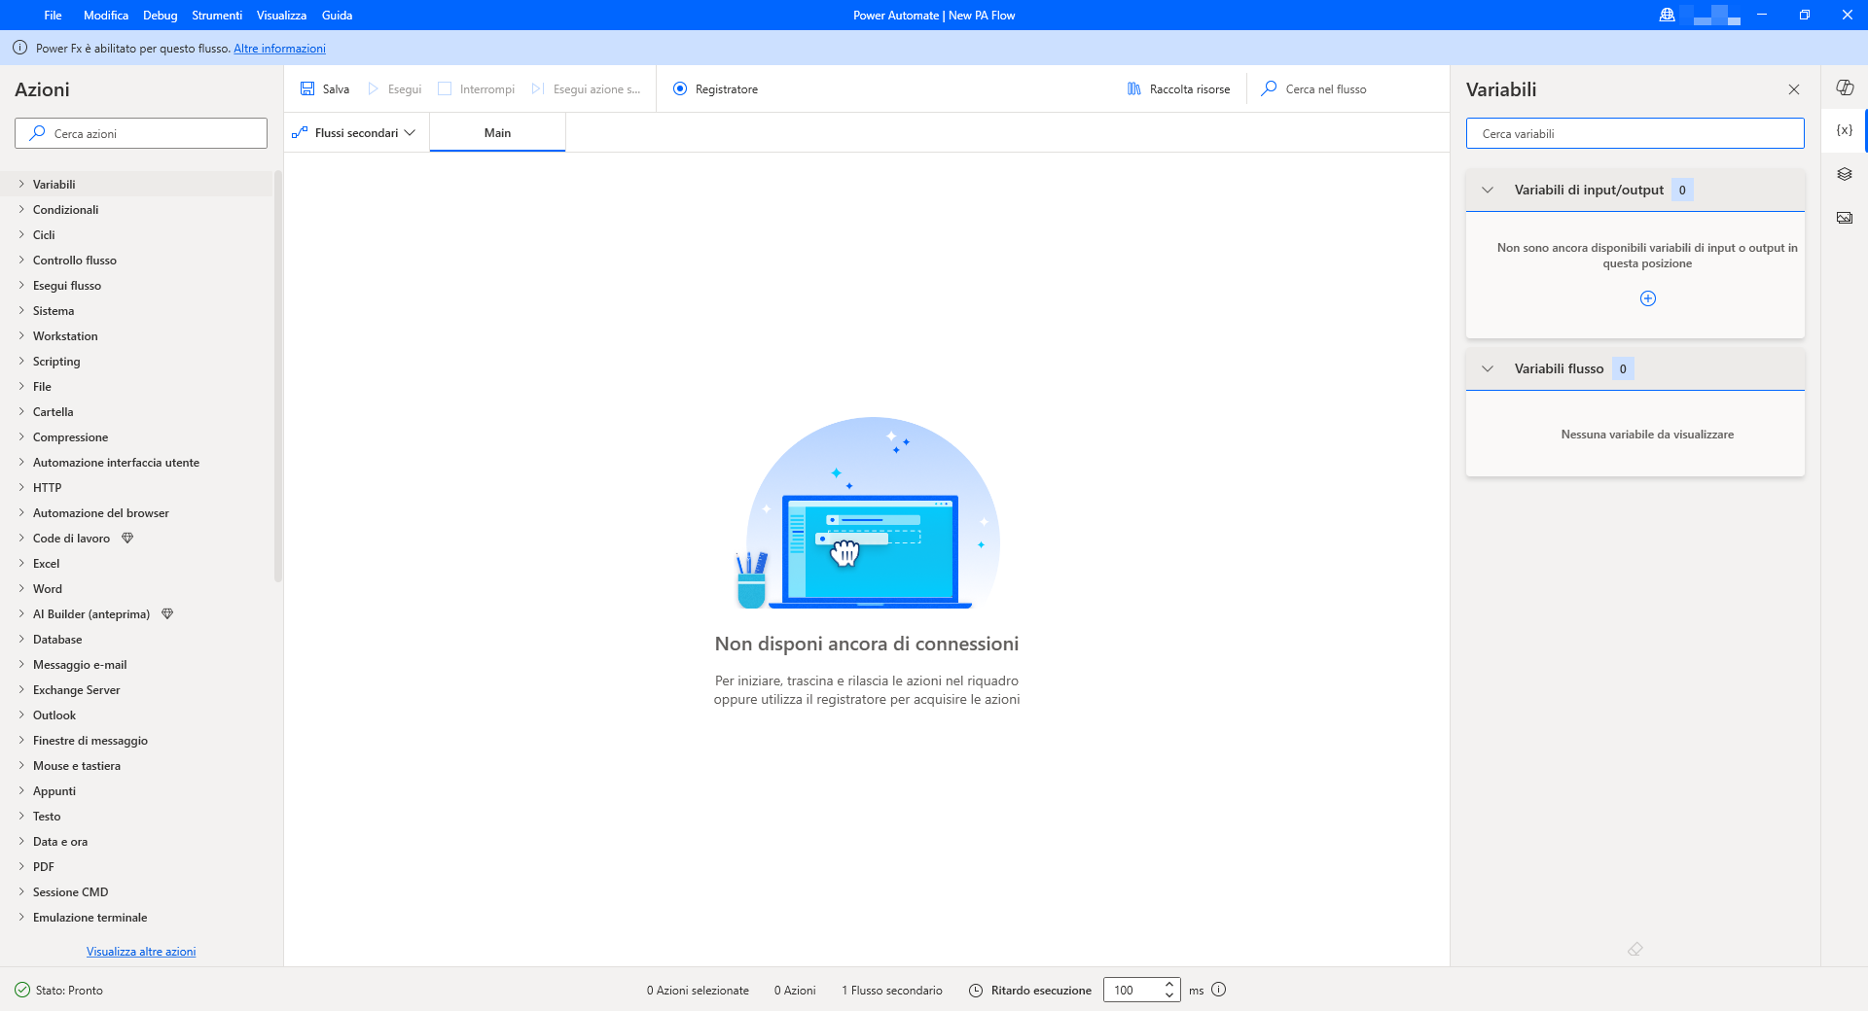The image size is (1868, 1011).
Task: Select the {x} variables icon in right sidebar
Action: [1843, 129]
